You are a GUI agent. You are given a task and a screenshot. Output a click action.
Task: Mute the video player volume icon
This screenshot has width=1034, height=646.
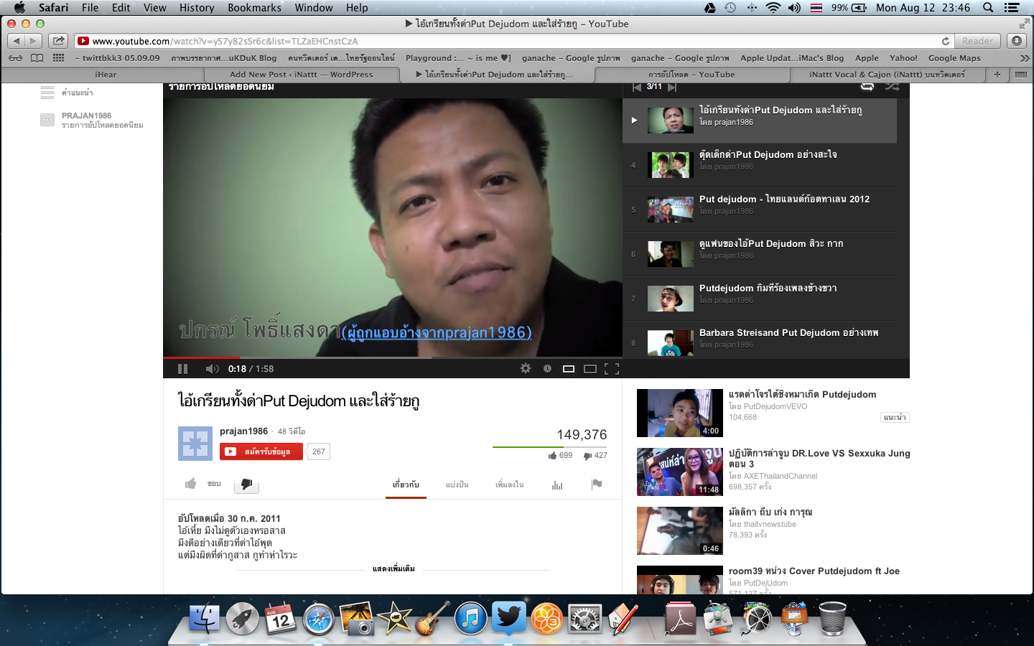pos(212,368)
